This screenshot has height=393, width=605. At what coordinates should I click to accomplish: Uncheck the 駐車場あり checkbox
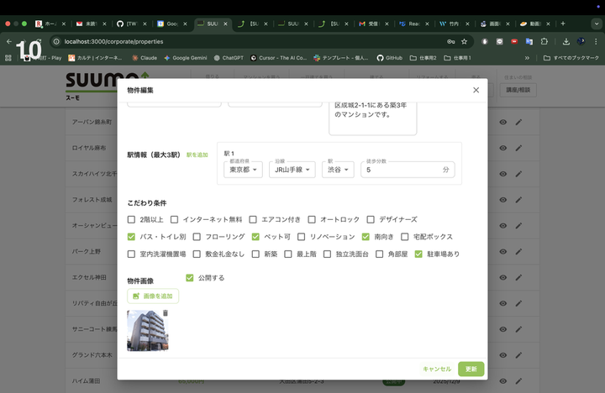[x=418, y=254]
